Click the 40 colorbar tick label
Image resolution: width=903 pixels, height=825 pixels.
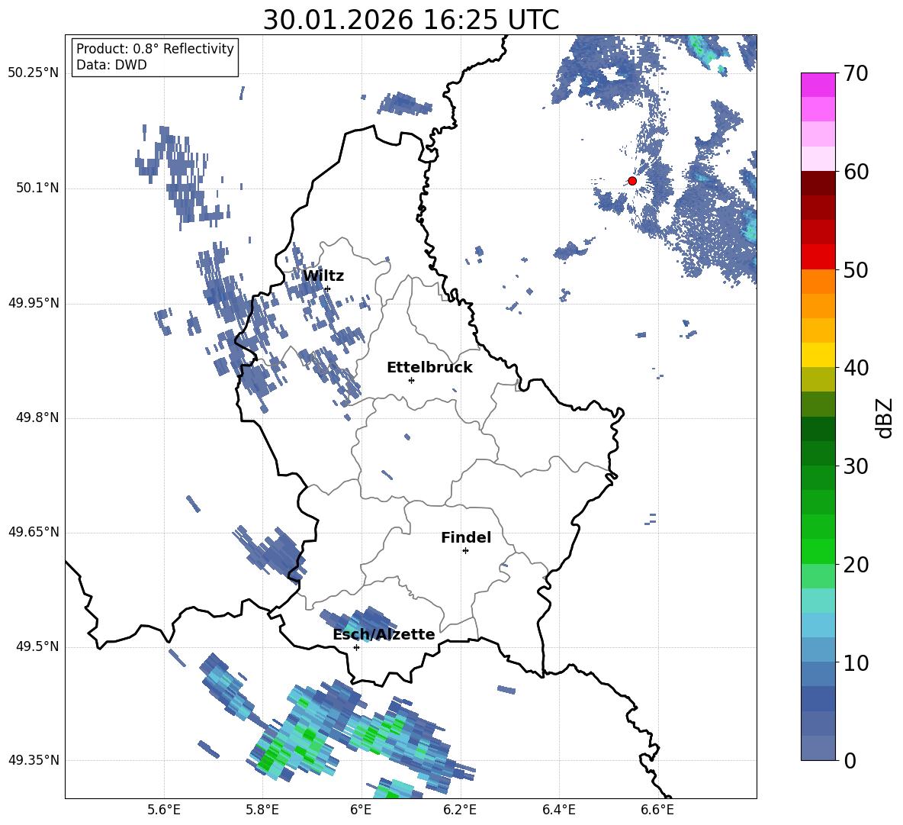[x=856, y=368]
